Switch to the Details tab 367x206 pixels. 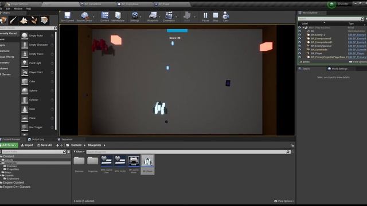[304, 69]
